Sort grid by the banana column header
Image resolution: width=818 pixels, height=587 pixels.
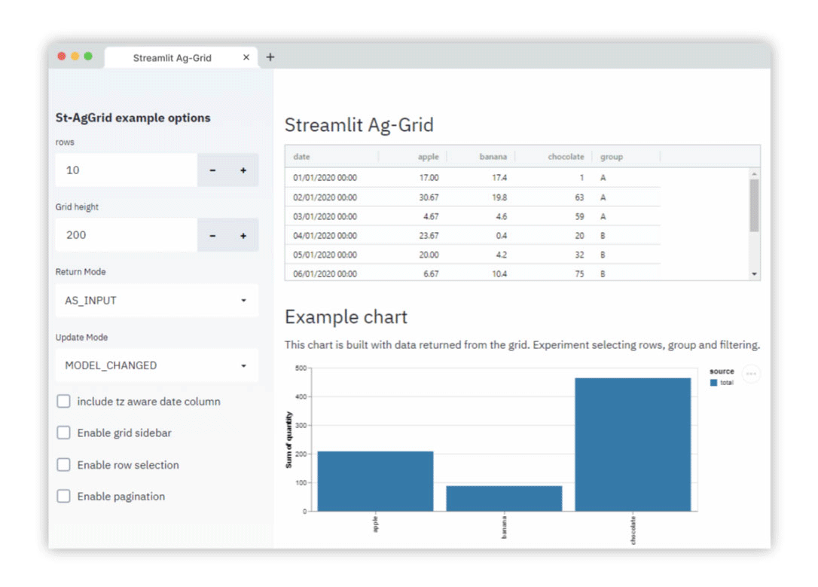coord(481,157)
